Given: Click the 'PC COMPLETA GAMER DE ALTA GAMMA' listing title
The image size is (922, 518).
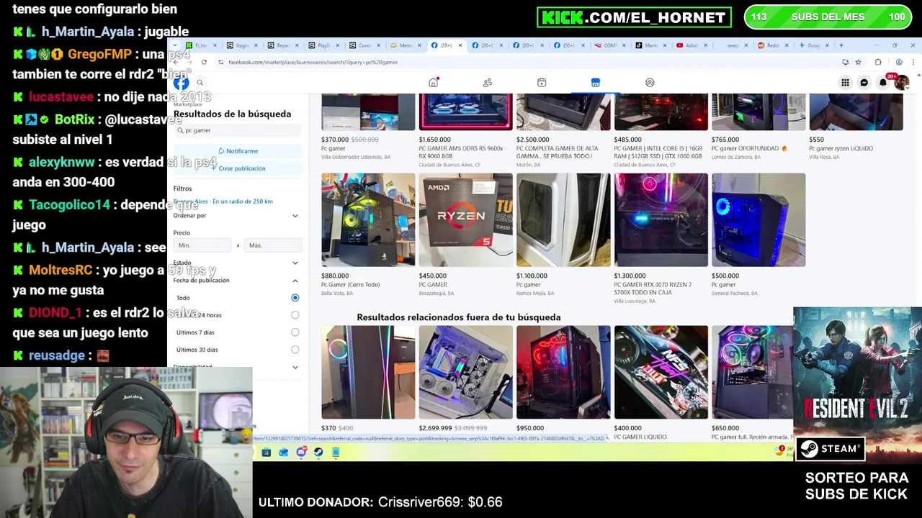Looking at the screenshot, I should coord(558,152).
